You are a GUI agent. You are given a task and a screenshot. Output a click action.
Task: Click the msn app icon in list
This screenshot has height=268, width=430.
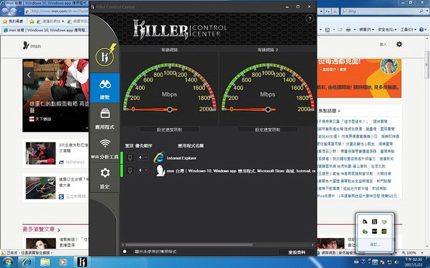(x=159, y=171)
